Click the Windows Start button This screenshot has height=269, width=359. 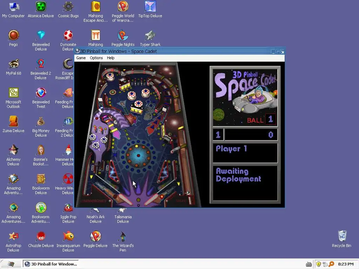point(11,264)
